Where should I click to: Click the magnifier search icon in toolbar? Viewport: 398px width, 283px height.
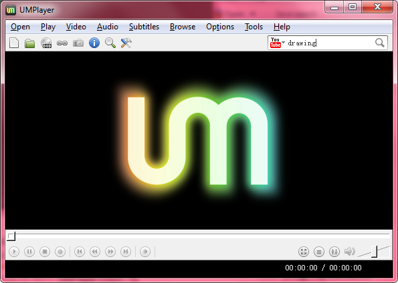coord(110,43)
